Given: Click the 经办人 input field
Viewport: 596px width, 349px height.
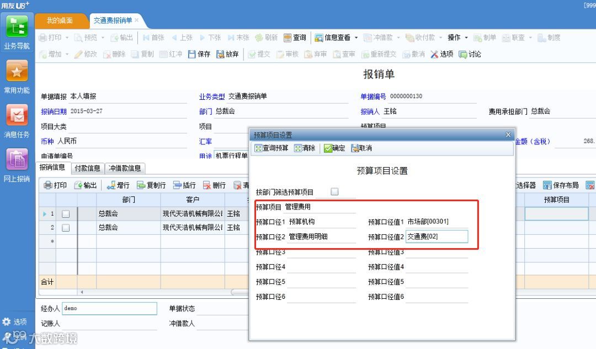Looking at the screenshot, I should coord(109,308).
